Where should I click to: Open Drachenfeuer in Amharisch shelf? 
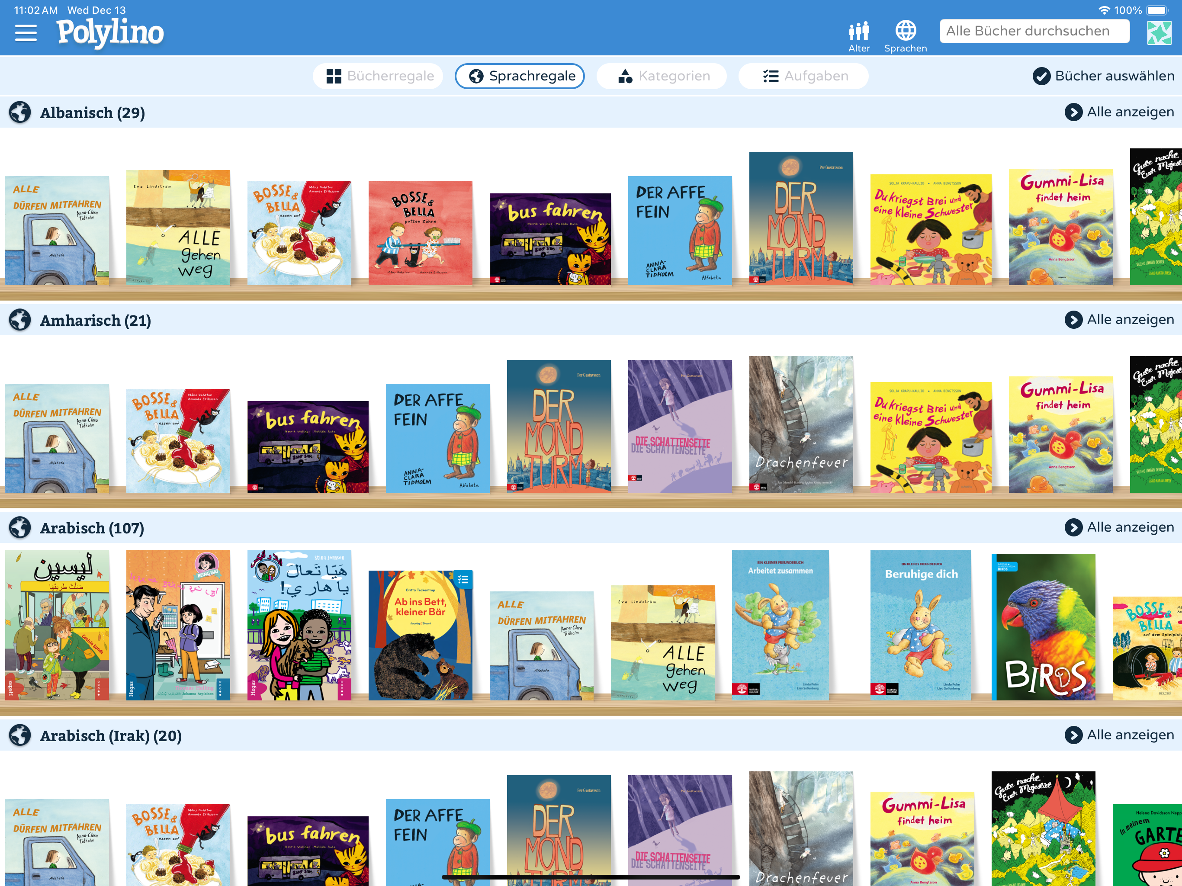(x=801, y=424)
